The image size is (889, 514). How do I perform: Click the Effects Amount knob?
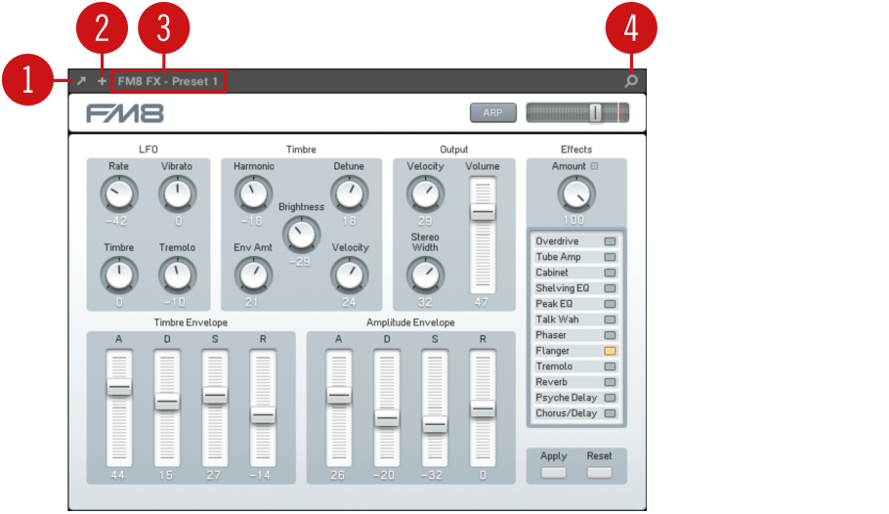[575, 193]
